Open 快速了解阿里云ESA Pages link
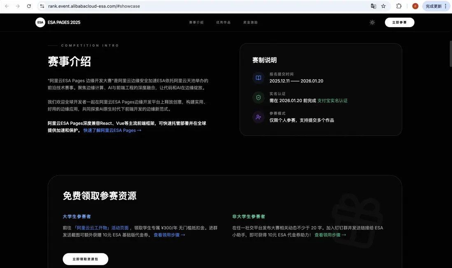 click(112, 131)
